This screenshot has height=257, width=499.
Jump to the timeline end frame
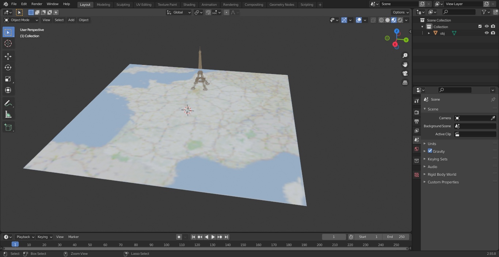(x=226, y=237)
